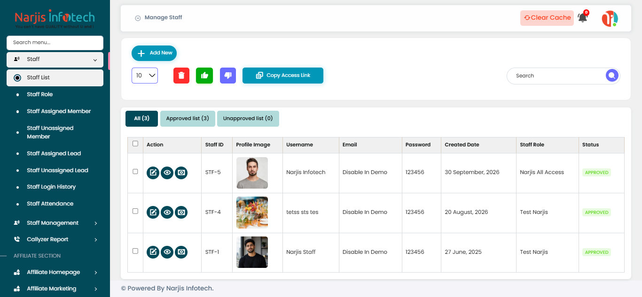
Task: Open Staff Role in sidebar
Action: [x=40, y=94]
